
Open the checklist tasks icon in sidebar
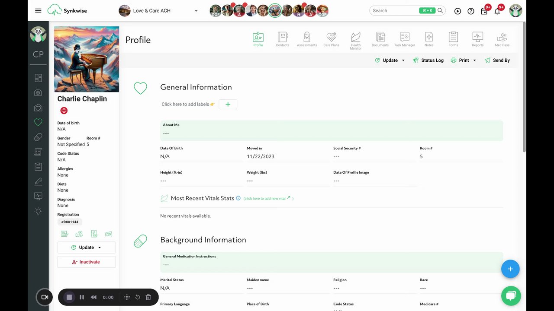(38, 152)
